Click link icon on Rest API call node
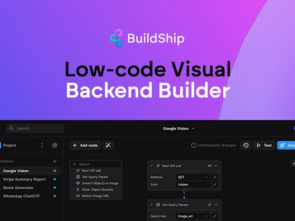This screenshot has width=295, height=221. point(210,166)
